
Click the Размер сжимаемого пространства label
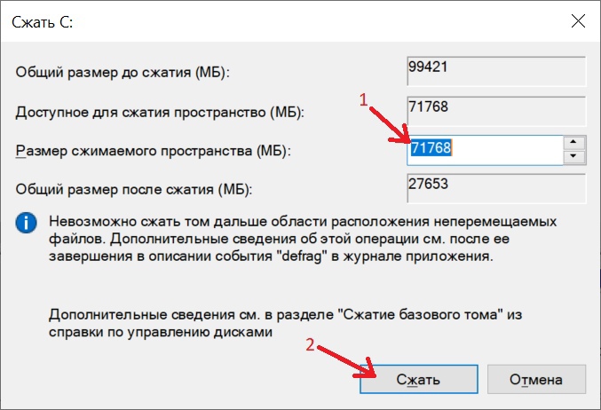coord(153,151)
